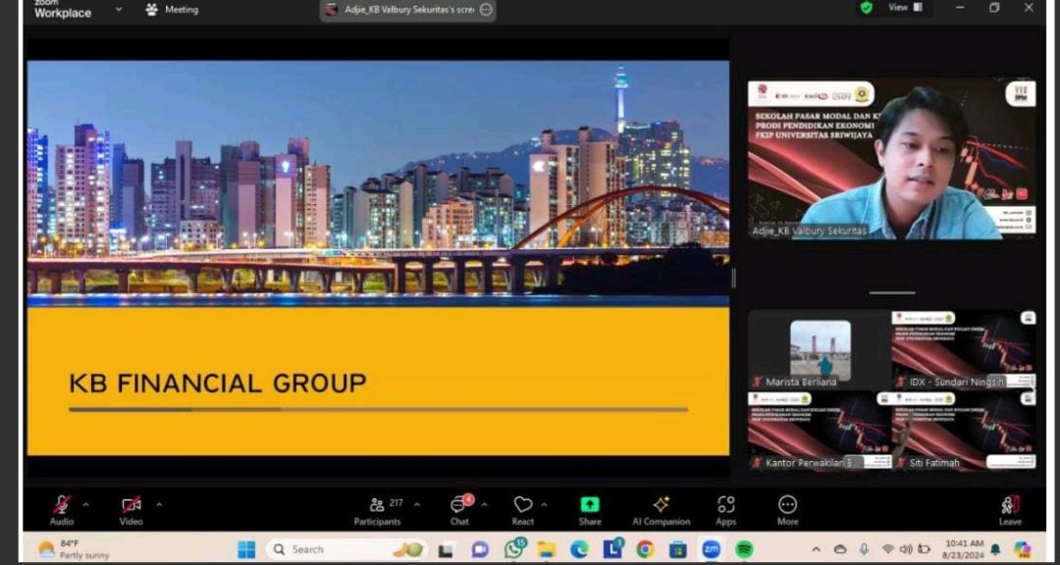1060x565 pixels.
Task: Open AI Companion
Action: (661, 505)
